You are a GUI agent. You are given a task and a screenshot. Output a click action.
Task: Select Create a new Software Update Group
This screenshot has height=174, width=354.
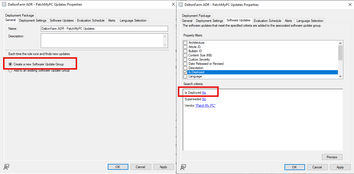[x=10, y=64]
